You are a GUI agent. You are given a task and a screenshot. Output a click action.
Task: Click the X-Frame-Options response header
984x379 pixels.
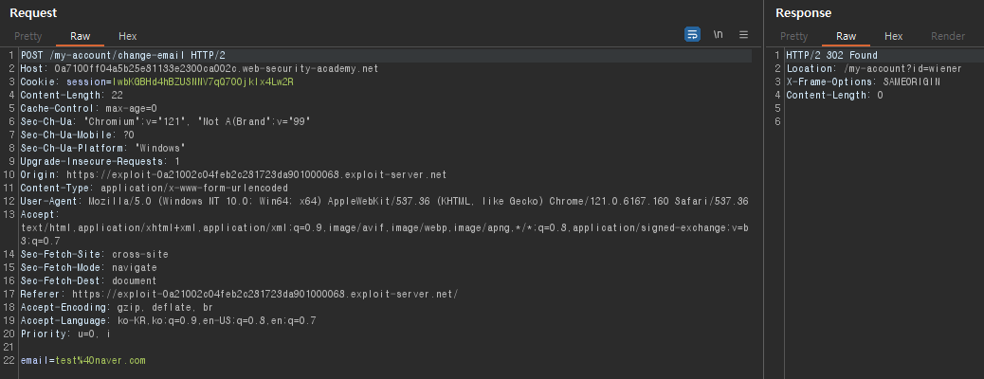click(863, 81)
